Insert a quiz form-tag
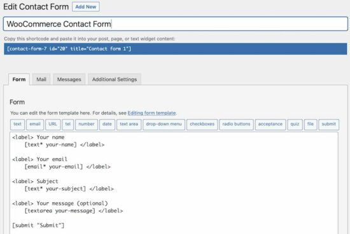The height and width of the screenshot is (234, 350). [x=295, y=124]
